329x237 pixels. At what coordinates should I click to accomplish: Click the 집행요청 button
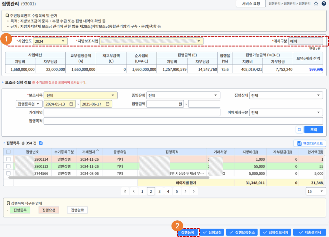212,232
